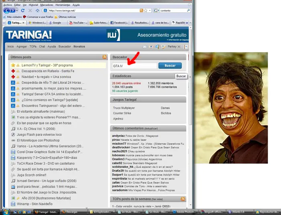Click the RSS icon in Últimos posts header

(104, 57)
